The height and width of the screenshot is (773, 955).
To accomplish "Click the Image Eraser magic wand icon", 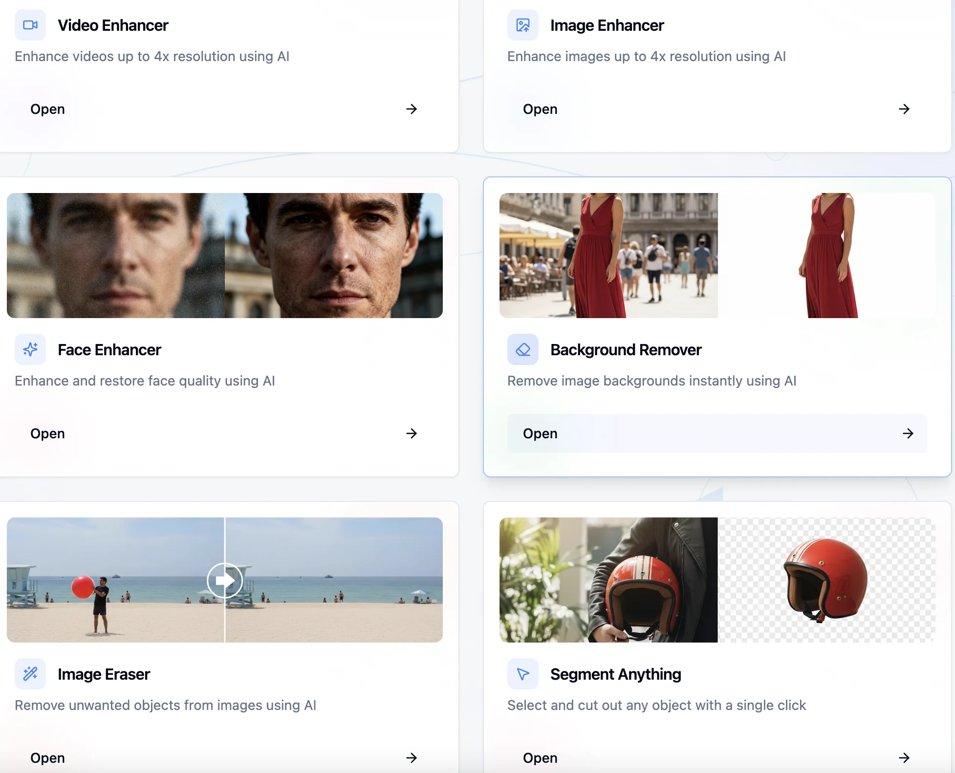I will click(x=30, y=674).
